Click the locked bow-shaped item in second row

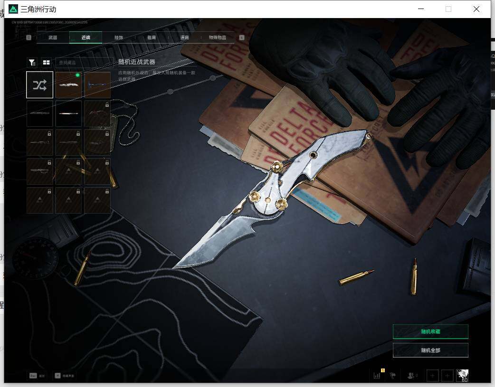(x=97, y=113)
